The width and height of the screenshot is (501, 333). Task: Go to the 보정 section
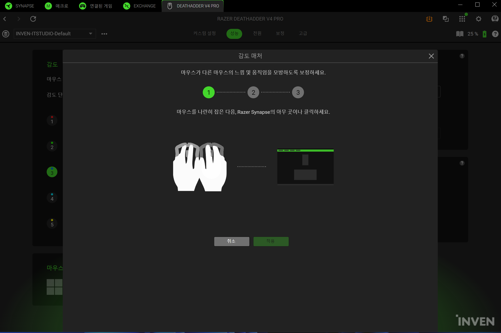coord(280,33)
